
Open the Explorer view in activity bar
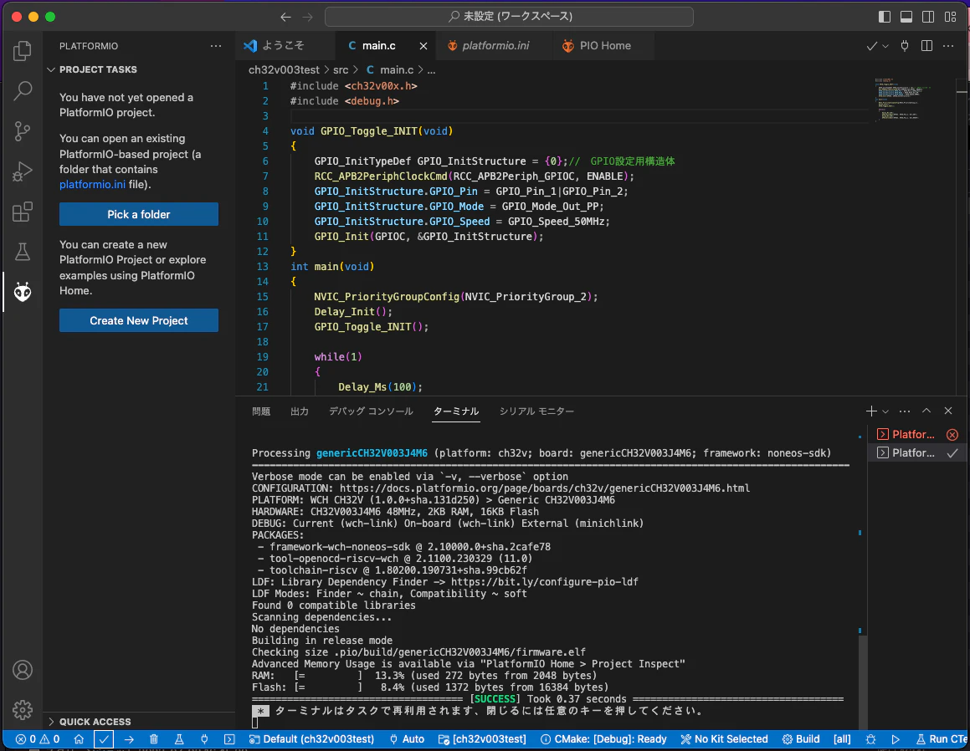[x=23, y=50]
